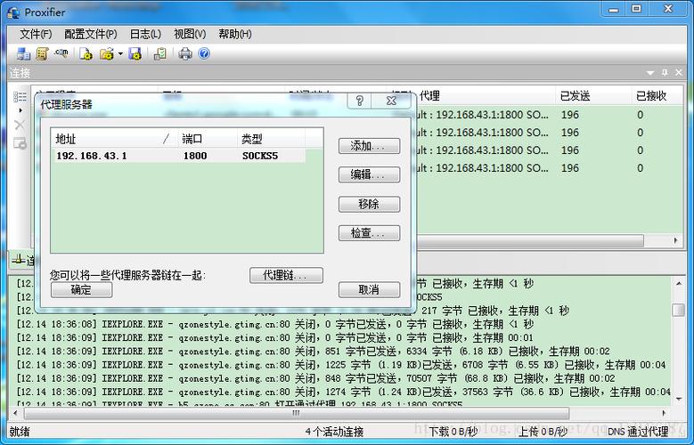Click small arrow under list view icon
This screenshot has width=694, height=445.
point(20,110)
